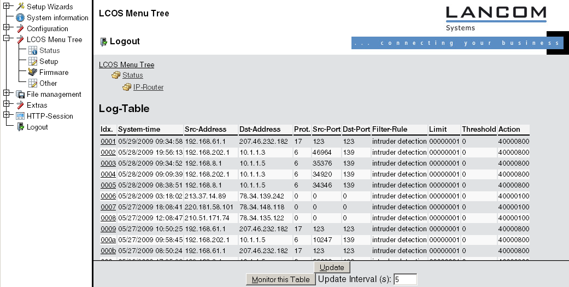Click the Firmware icon in tree
This screenshot has height=287, width=569.
coord(32,72)
